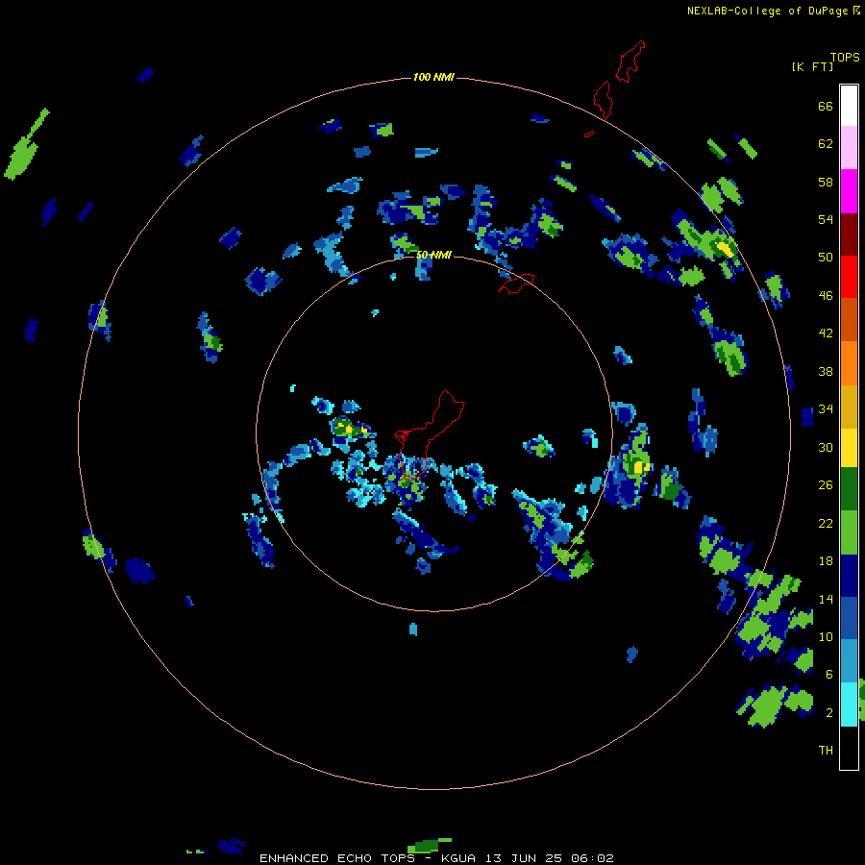Click the dark red legend color band
The image size is (865, 865).
point(849,234)
